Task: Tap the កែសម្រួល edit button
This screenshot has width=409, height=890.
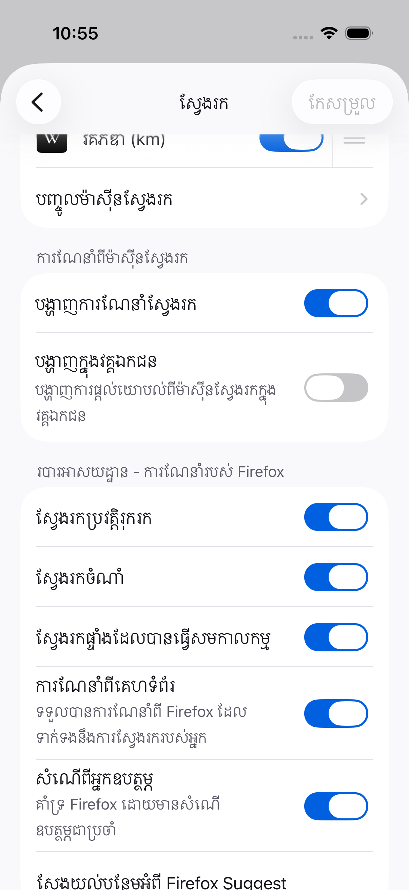Action: tap(342, 102)
